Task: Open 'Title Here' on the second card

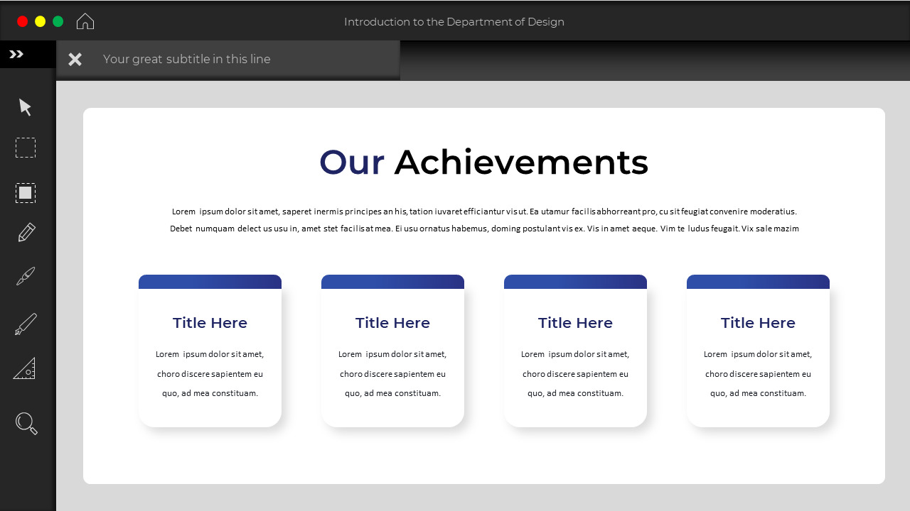Action: pos(392,322)
